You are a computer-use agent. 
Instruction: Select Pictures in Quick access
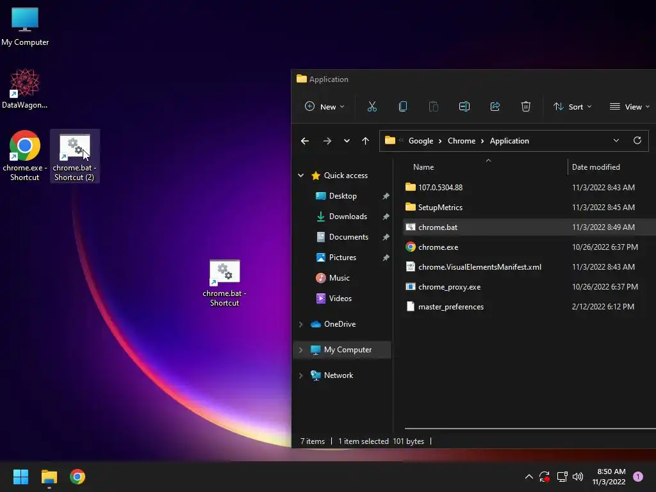342,258
